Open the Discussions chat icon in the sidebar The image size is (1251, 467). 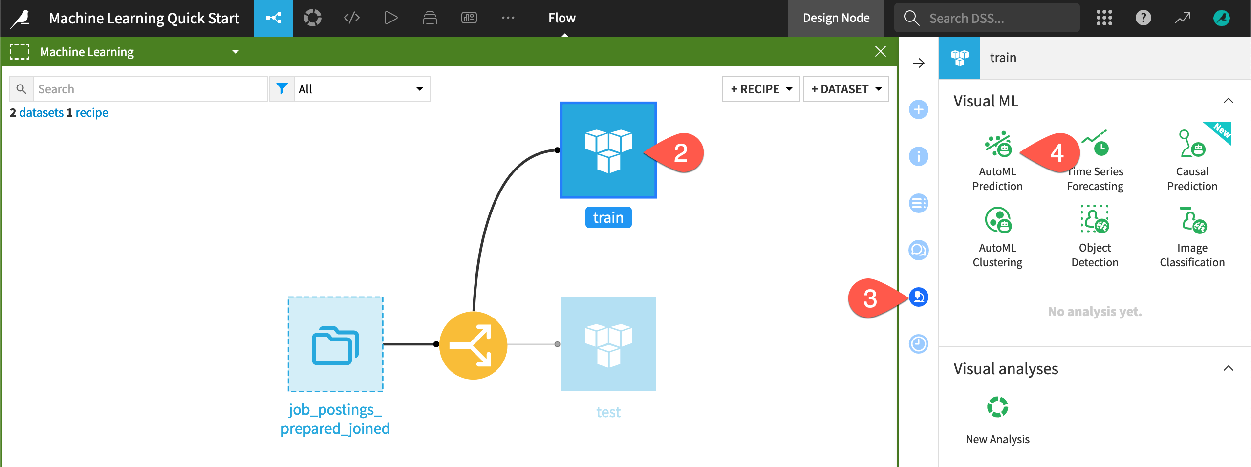(x=919, y=250)
